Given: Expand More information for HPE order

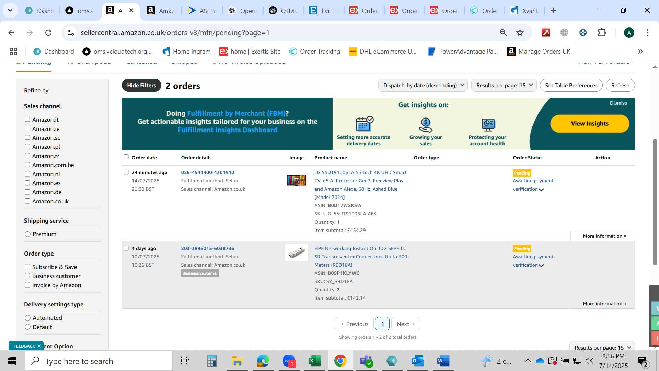Looking at the screenshot, I should click(604, 304).
